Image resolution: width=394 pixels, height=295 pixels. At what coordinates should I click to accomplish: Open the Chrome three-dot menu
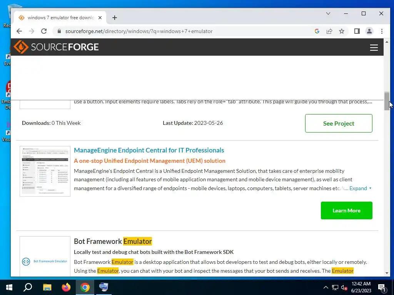pyautogui.click(x=382, y=31)
